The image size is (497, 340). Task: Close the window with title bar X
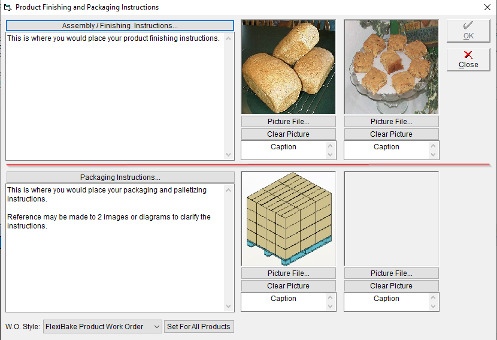(487, 7)
